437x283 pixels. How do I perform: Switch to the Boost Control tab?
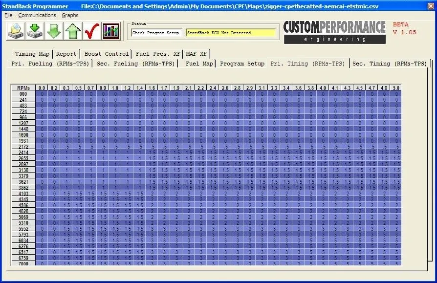coord(107,54)
